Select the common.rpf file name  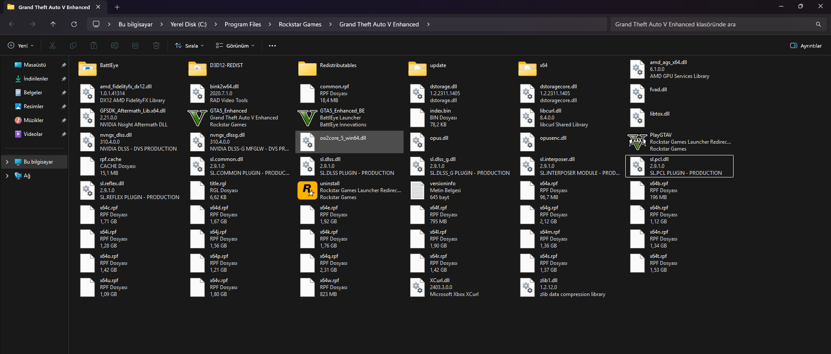334,87
